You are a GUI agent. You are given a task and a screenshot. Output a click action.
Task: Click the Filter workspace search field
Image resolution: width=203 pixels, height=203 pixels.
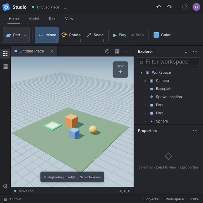point(168,62)
